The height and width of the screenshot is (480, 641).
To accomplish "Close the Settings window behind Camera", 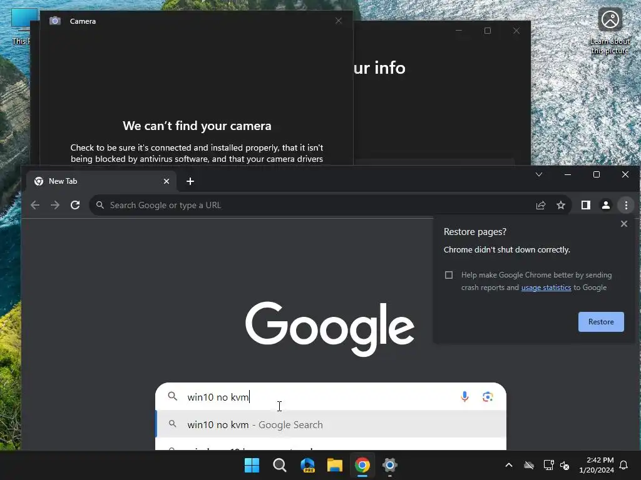I will (516, 31).
